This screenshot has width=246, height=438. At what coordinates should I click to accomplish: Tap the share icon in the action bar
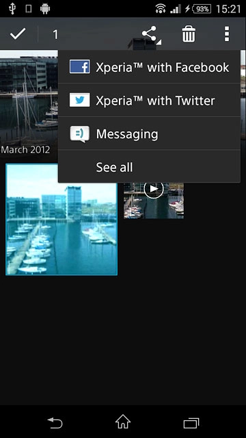(x=150, y=35)
